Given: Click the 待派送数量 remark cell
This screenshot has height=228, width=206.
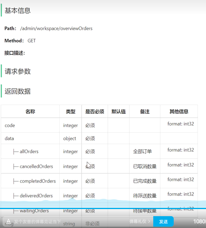Looking at the screenshot, I should (x=145, y=196).
